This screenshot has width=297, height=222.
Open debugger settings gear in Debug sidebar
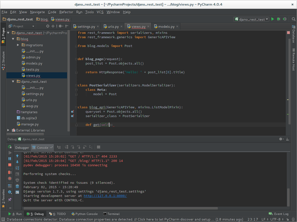pos(10,192)
